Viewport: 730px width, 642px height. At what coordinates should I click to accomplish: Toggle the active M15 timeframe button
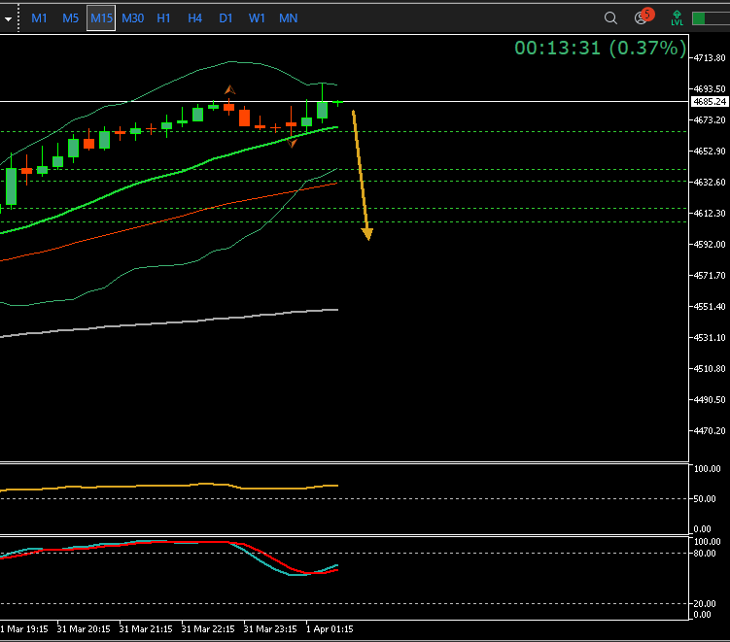click(101, 18)
